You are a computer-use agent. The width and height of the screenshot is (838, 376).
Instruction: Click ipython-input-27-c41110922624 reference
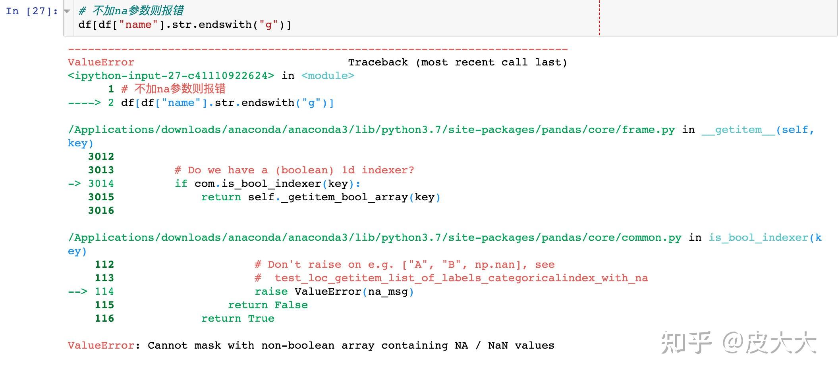pyautogui.click(x=171, y=76)
